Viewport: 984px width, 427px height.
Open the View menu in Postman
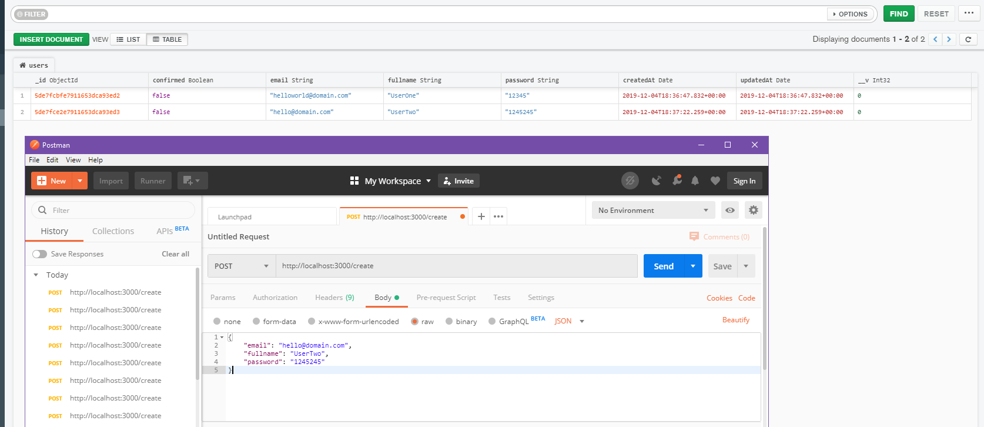(x=73, y=160)
